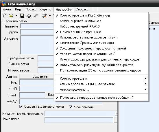Click the New document toolbar icon

[5, 16]
